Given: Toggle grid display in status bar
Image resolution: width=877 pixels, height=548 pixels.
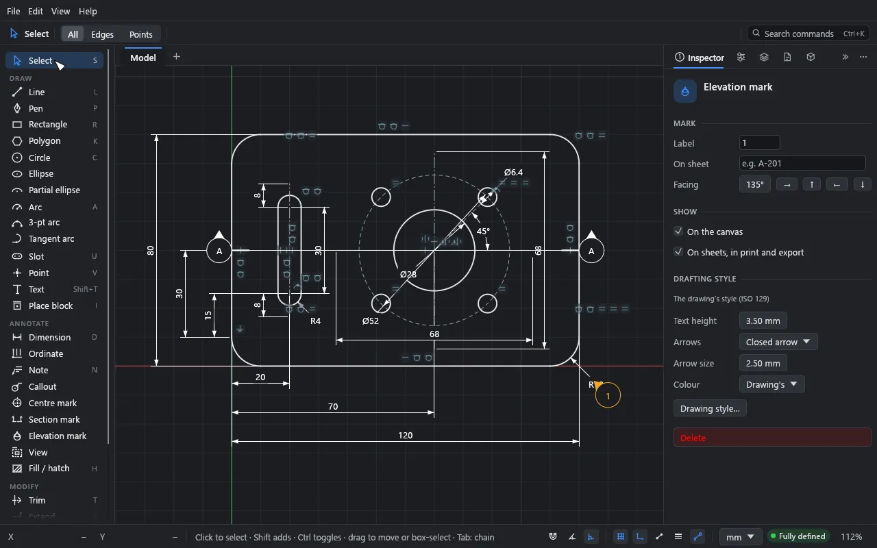Looking at the screenshot, I should coord(621,537).
